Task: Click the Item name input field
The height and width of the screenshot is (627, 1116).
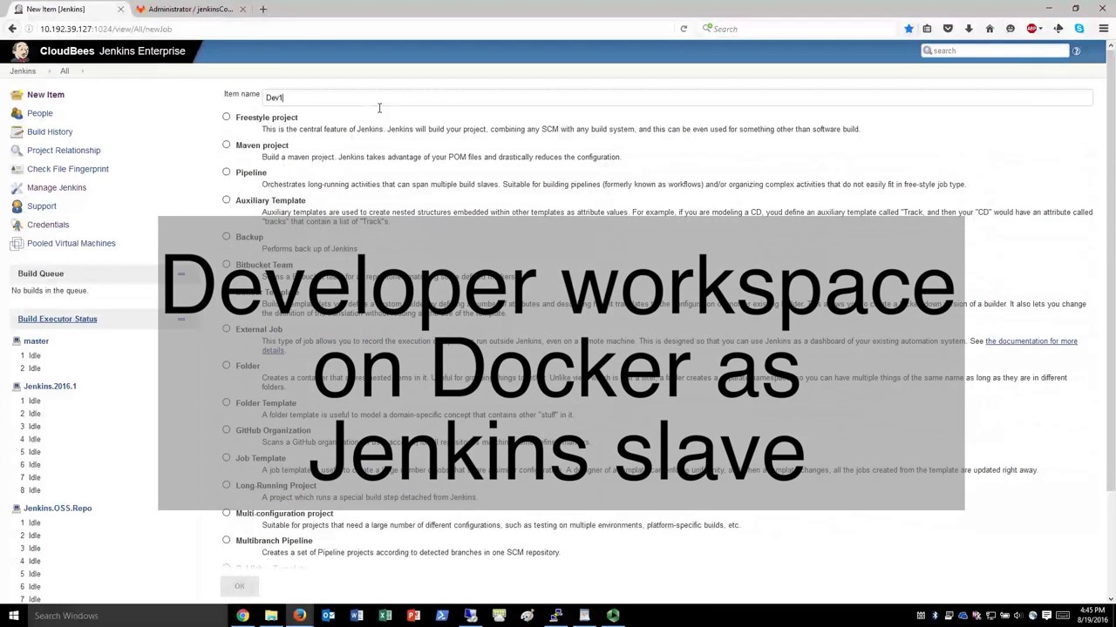Action: pyautogui.click(x=677, y=98)
